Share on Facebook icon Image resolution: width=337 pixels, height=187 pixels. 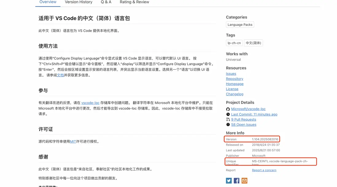(x=236, y=181)
